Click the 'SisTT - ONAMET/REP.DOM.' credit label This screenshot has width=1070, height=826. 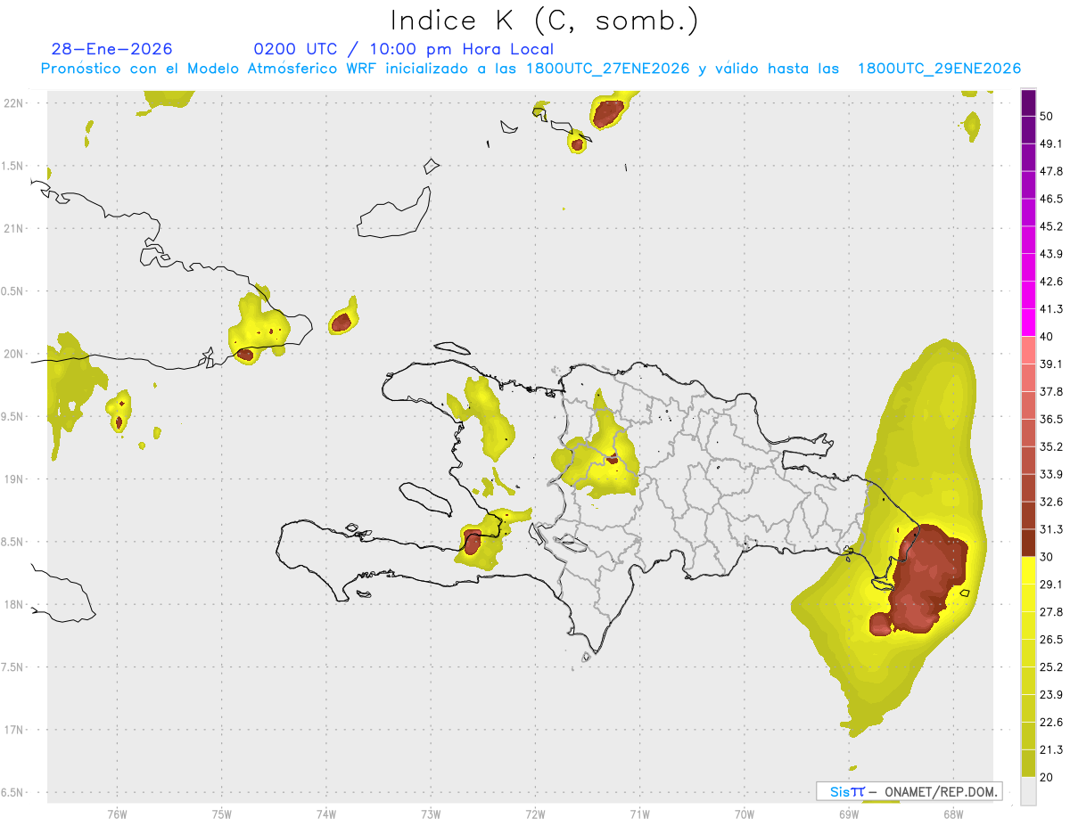(x=909, y=791)
